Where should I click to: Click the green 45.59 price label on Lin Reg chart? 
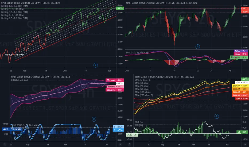click(120, 8)
